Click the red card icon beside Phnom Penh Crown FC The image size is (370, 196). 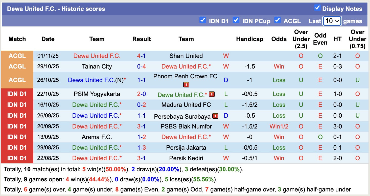[186, 85]
